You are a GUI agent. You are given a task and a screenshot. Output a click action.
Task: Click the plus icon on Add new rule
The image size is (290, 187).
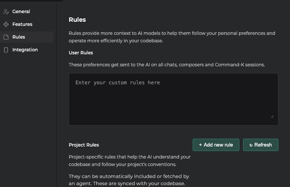click(x=201, y=145)
